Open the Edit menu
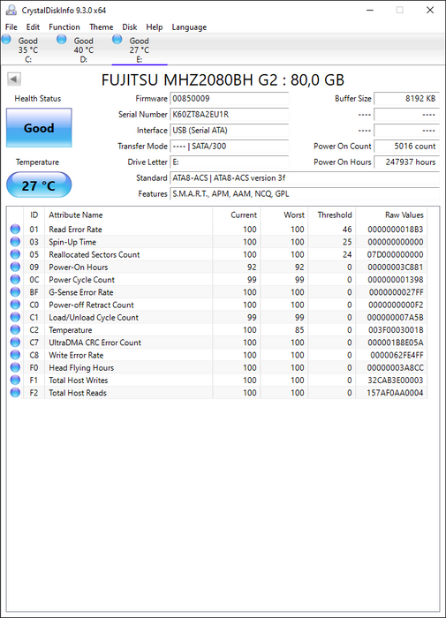The height and width of the screenshot is (618, 446). tap(33, 26)
